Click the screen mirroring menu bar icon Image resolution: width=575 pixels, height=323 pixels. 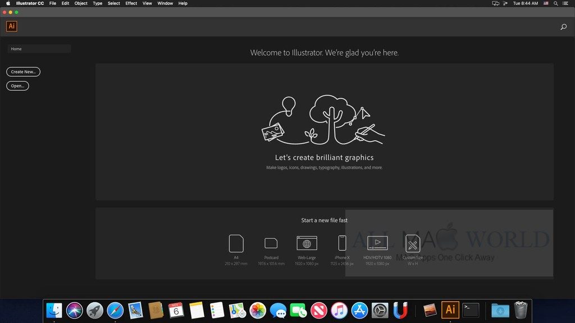(495, 3)
